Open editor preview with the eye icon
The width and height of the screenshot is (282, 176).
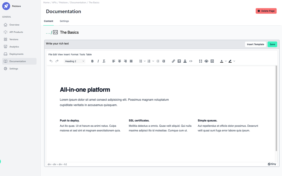206,61
